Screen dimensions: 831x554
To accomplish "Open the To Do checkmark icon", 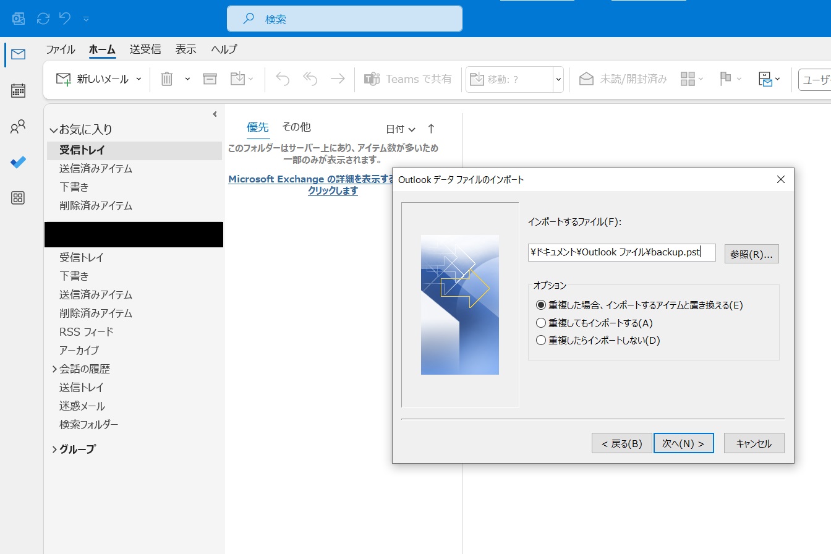I will click(19, 163).
